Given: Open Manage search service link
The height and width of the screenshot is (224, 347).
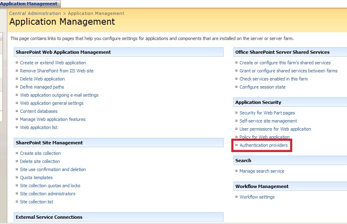Looking at the screenshot, I should (x=262, y=171).
